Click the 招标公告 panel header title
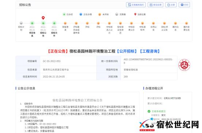202x133 pixels. 25,5
